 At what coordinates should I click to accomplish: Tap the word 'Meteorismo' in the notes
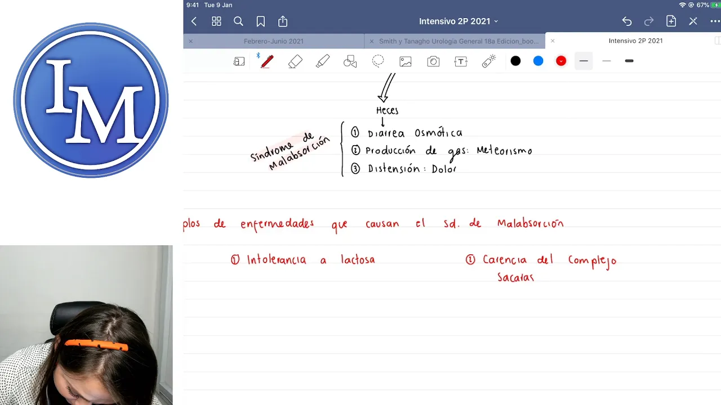coord(504,151)
